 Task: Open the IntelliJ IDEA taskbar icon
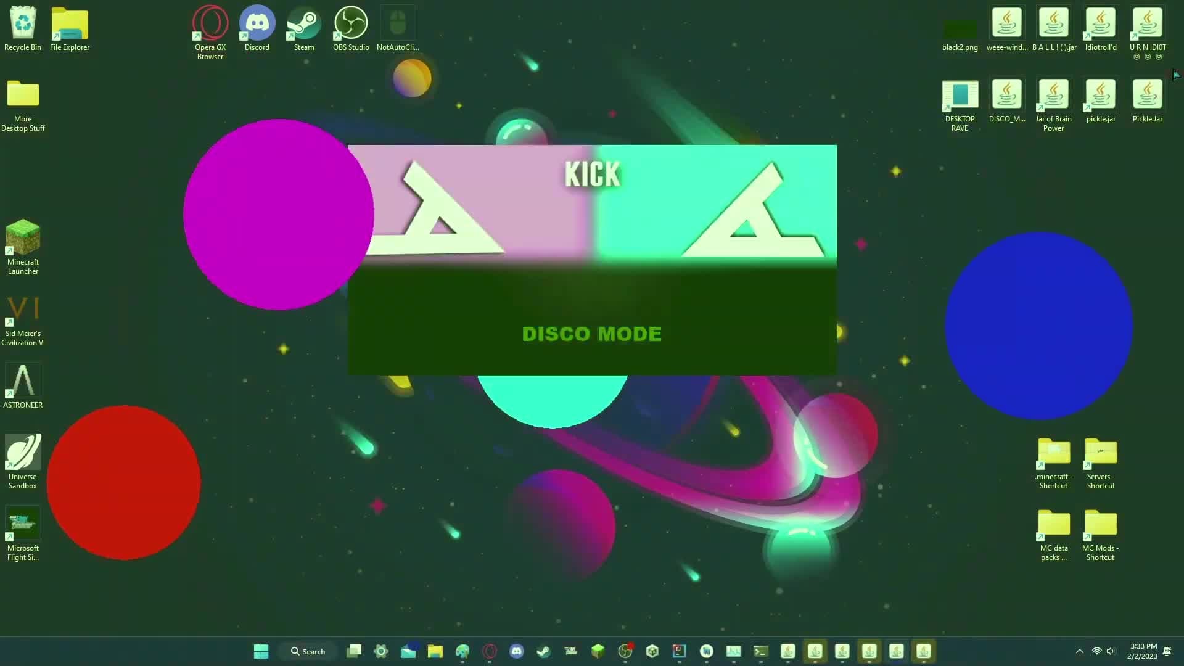coord(680,651)
